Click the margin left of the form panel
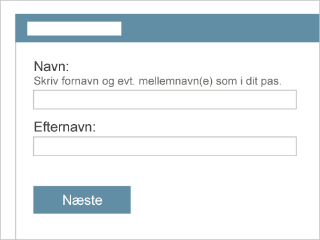Screen dimensions: 320x240 coord(8,128)
